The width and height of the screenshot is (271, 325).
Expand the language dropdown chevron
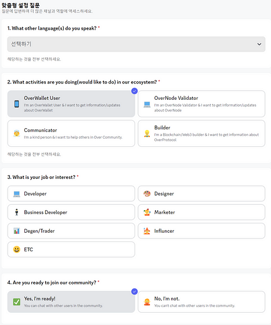click(259, 44)
